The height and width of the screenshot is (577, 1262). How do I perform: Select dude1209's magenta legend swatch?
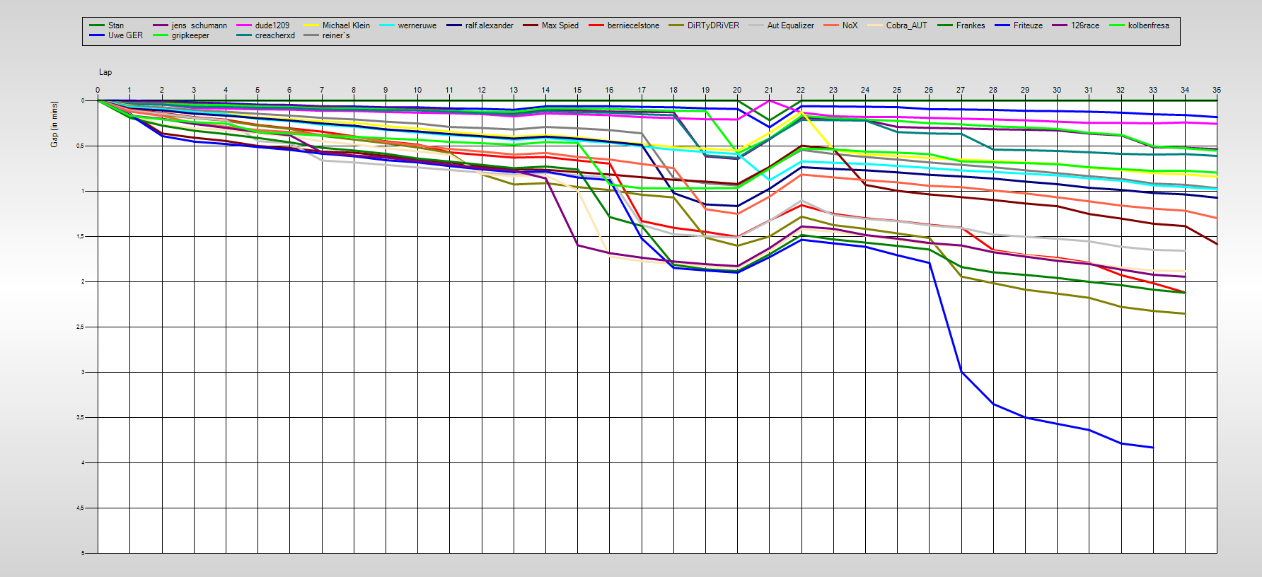(244, 25)
